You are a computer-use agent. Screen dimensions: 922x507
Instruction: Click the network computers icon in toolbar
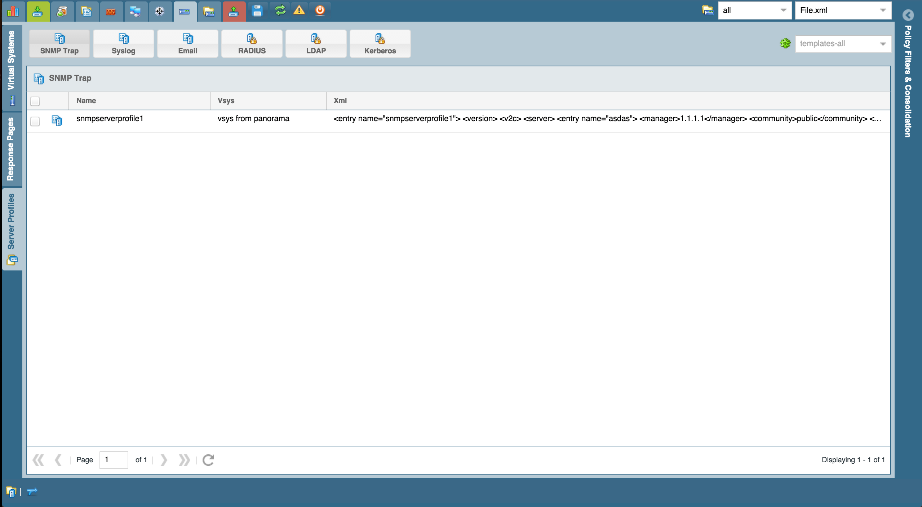tap(135, 12)
